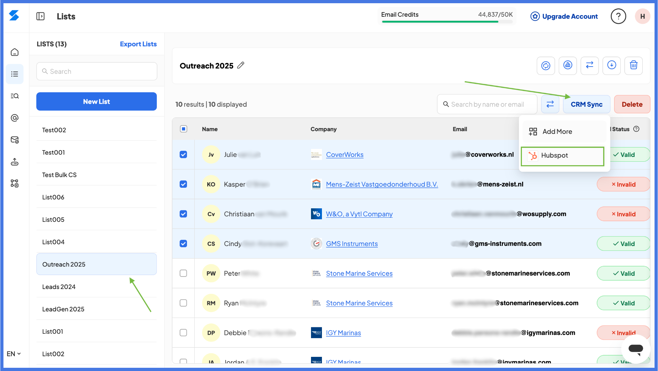This screenshot has width=658, height=371.
Task: Click the help question mark icon
Action: pos(618,16)
